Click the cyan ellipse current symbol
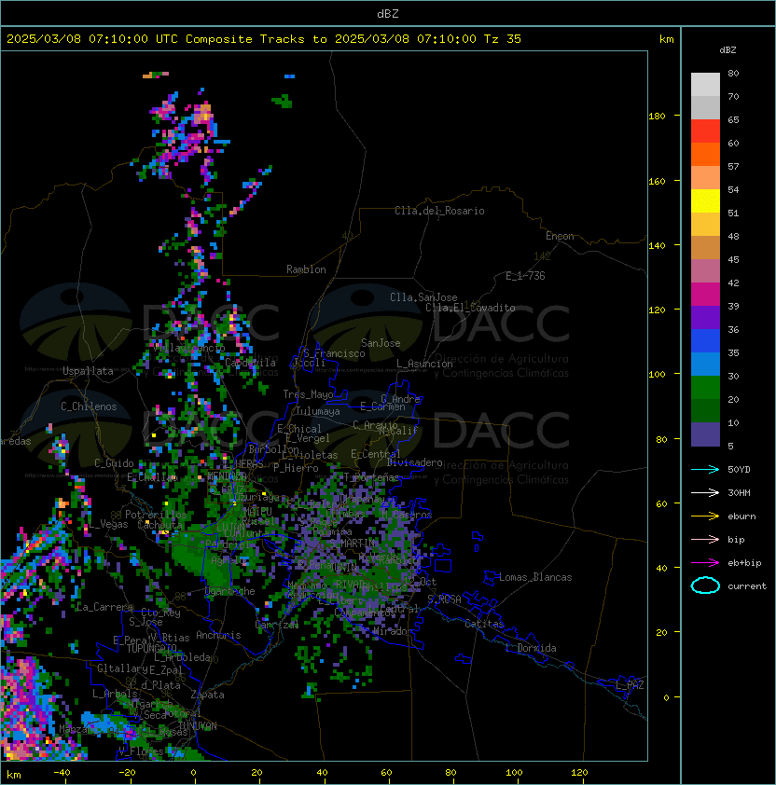This screenshot has height=785, width=776. (x=705, y=585)
